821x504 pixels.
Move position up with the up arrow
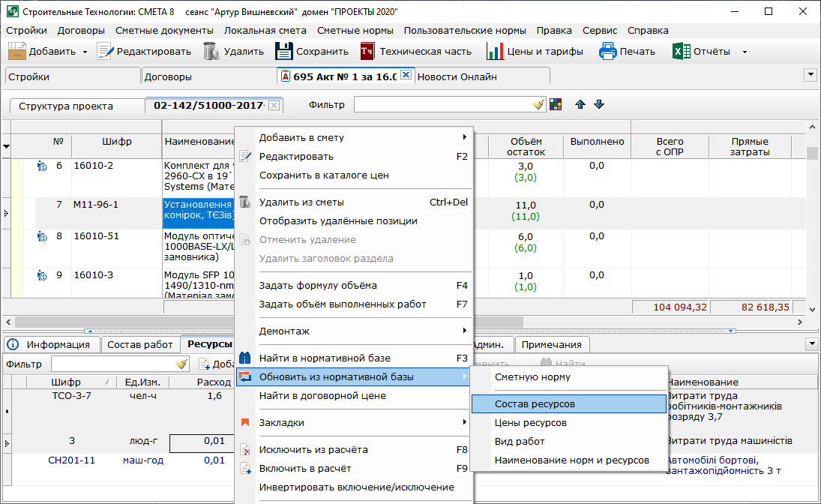[x=580, y=105]
